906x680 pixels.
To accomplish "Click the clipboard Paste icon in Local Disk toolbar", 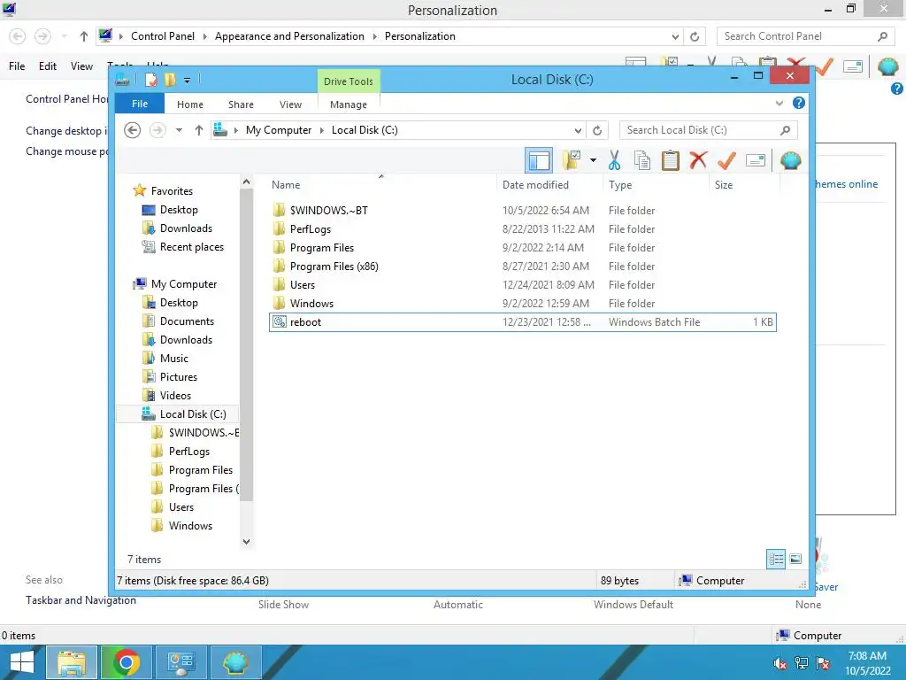I will [671, 160].
